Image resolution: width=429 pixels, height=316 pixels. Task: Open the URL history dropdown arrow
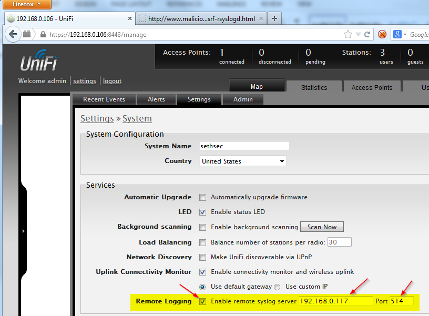358,34
